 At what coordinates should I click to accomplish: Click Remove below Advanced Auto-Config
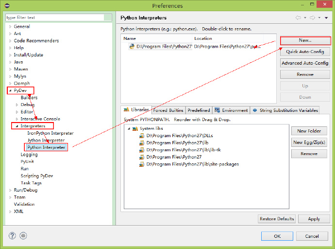click(x=305, y=74)
